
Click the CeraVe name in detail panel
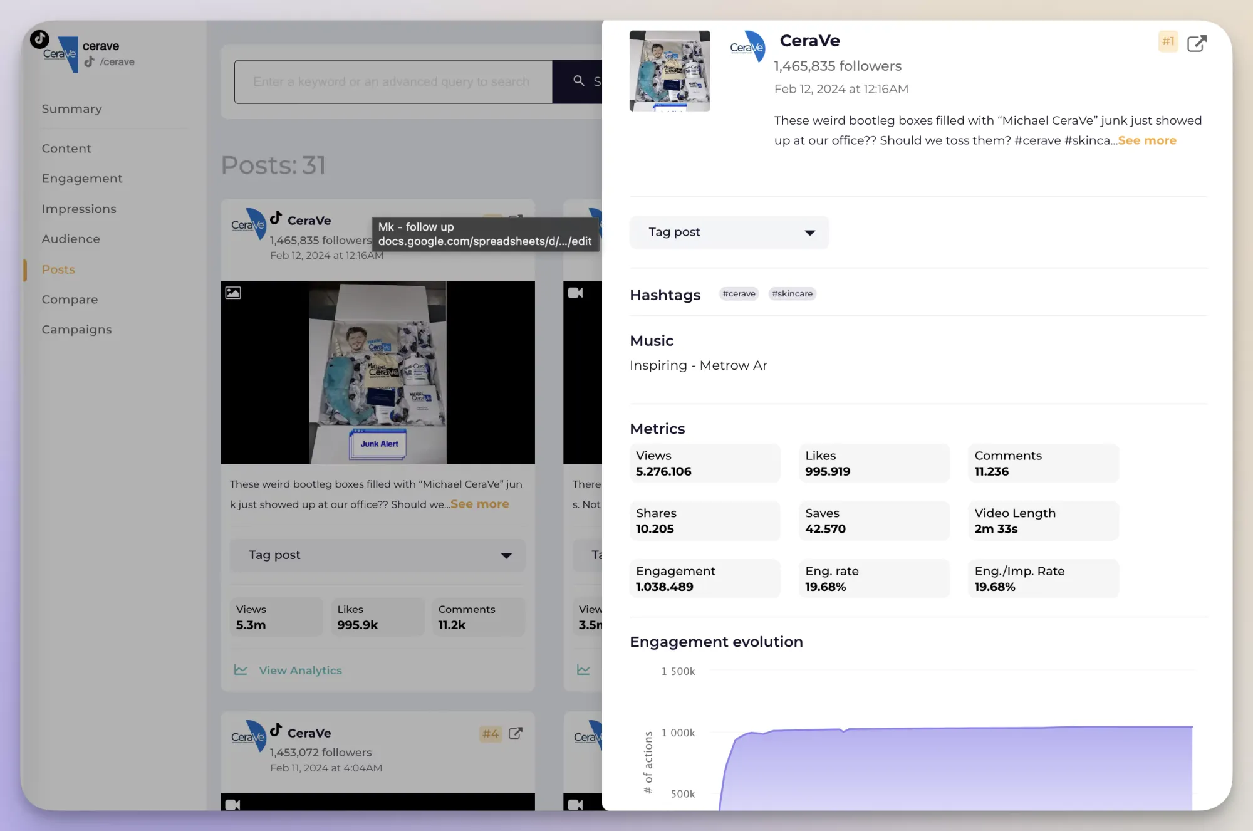(809, 41)
